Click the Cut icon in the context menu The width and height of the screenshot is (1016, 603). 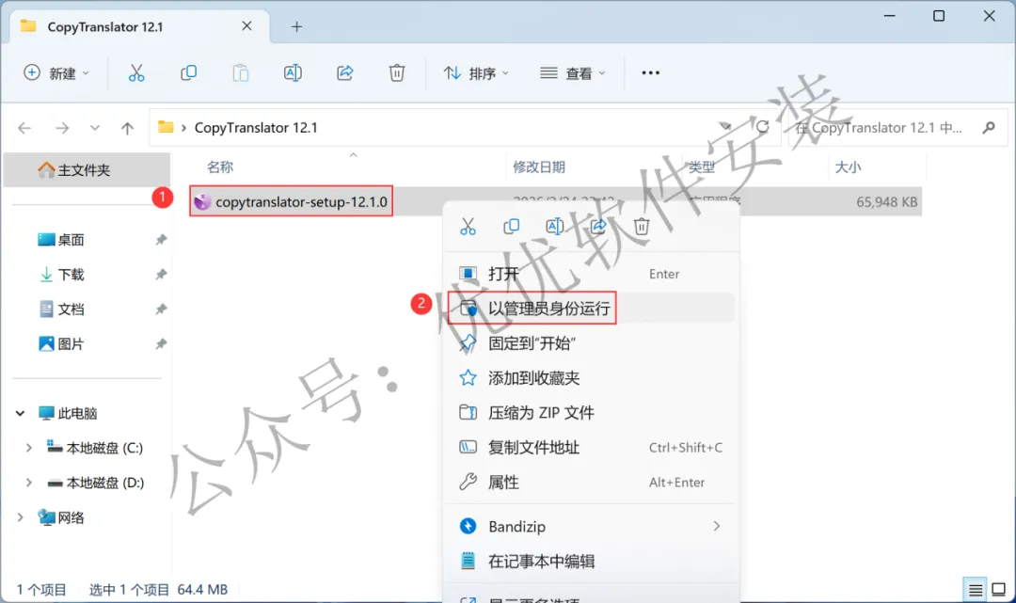click(x=468, y=226)
